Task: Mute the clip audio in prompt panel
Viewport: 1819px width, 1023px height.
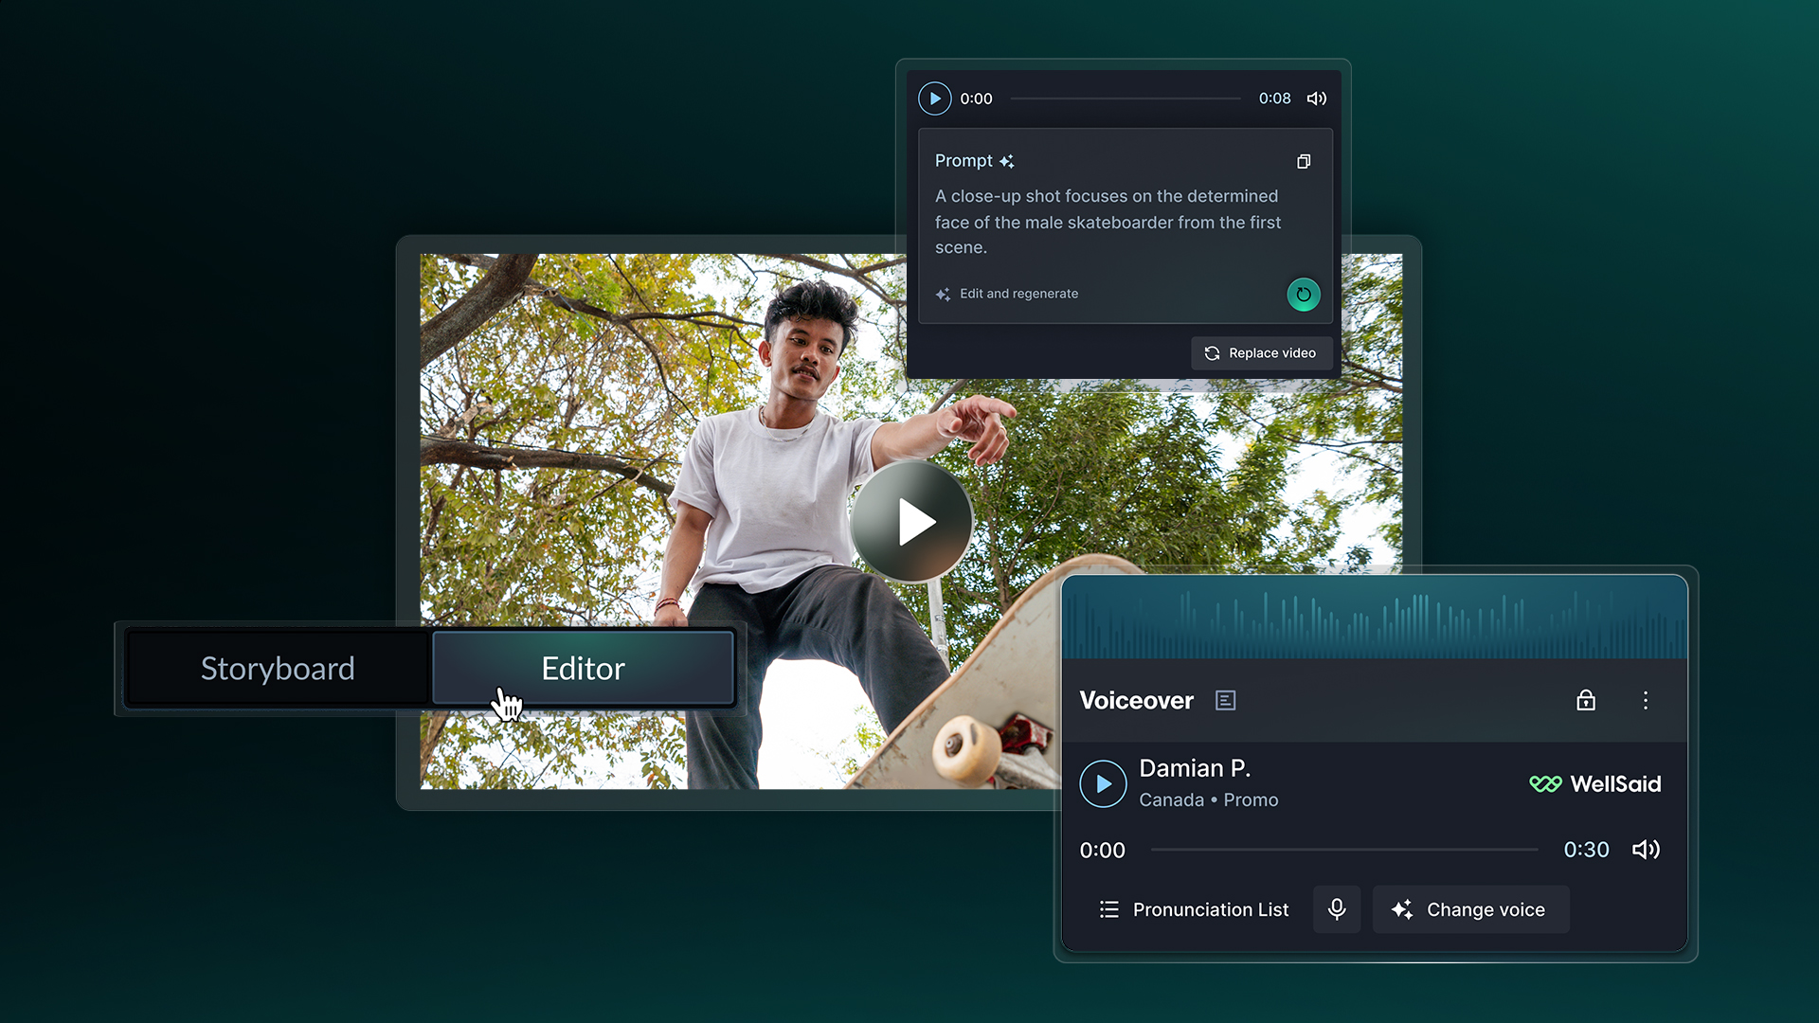Action: [x=1317, y=99]
